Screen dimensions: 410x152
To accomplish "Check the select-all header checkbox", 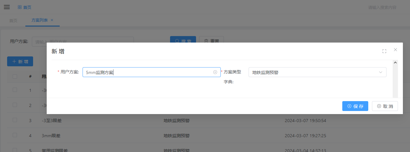I will (x=15, y=76).
